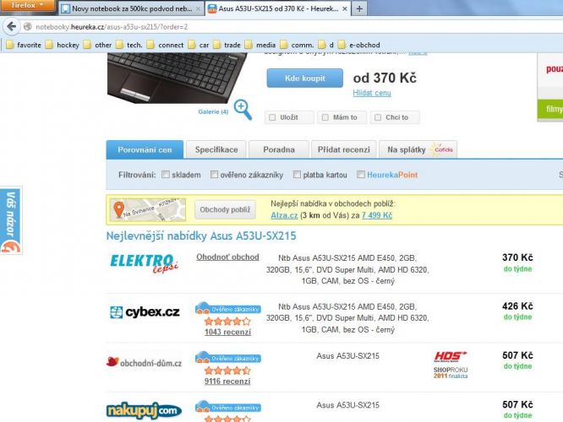
Task: Tick the Chci to checkbox
Action: click(378, 117)
